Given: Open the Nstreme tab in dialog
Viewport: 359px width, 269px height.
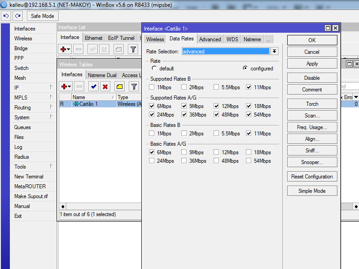Looking at the screenshot, I should pyautogui.click(x=252, y=39).
